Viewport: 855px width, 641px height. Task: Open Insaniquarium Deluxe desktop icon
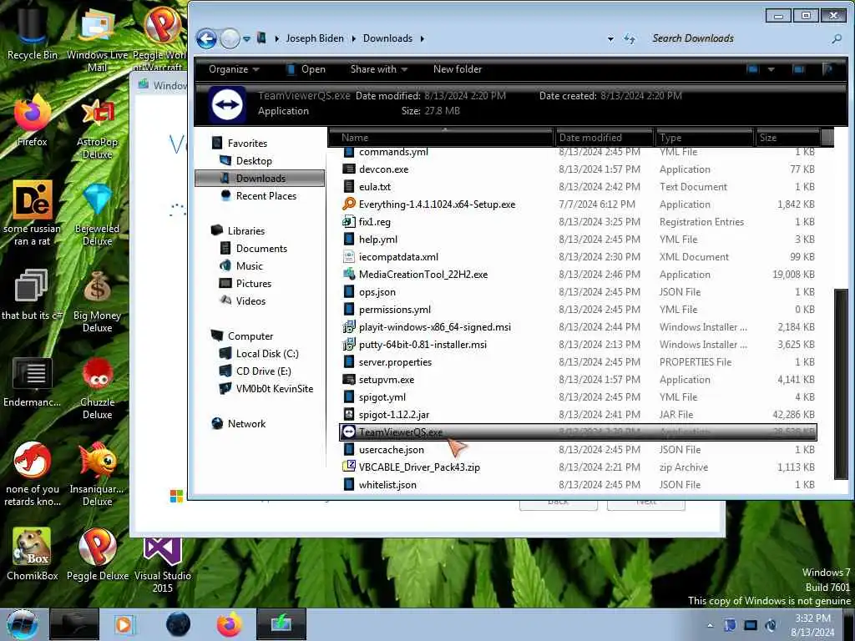point(97,474)
